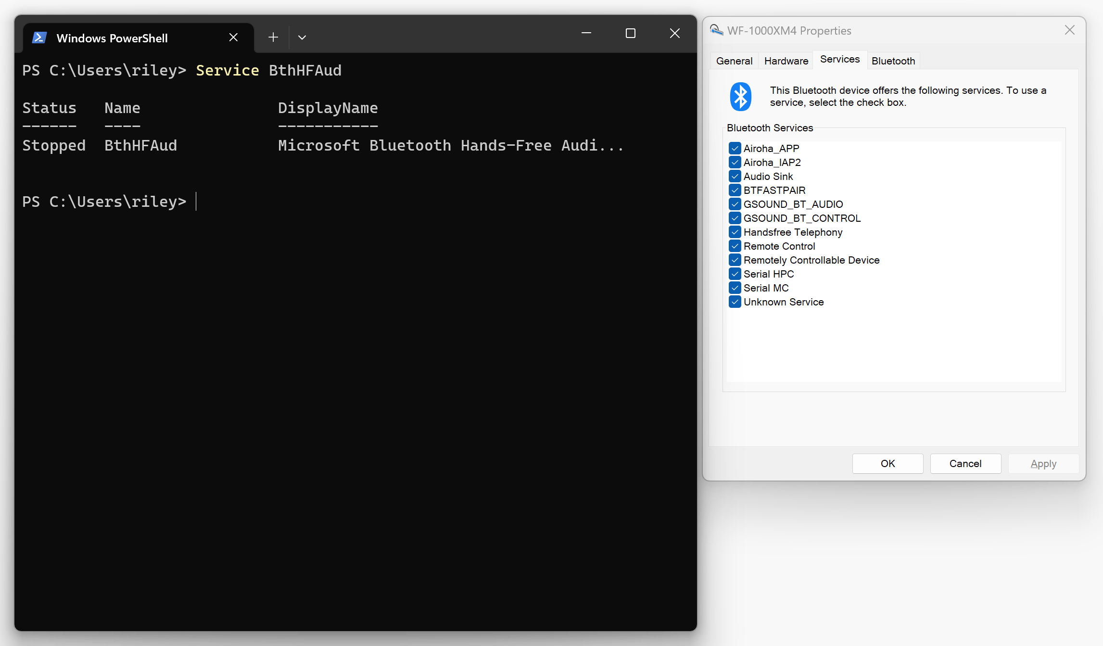1103x646 pixels.
Task: Click the headset icon in dialog title
Action: pyautogui.click(x=716, y=30)
